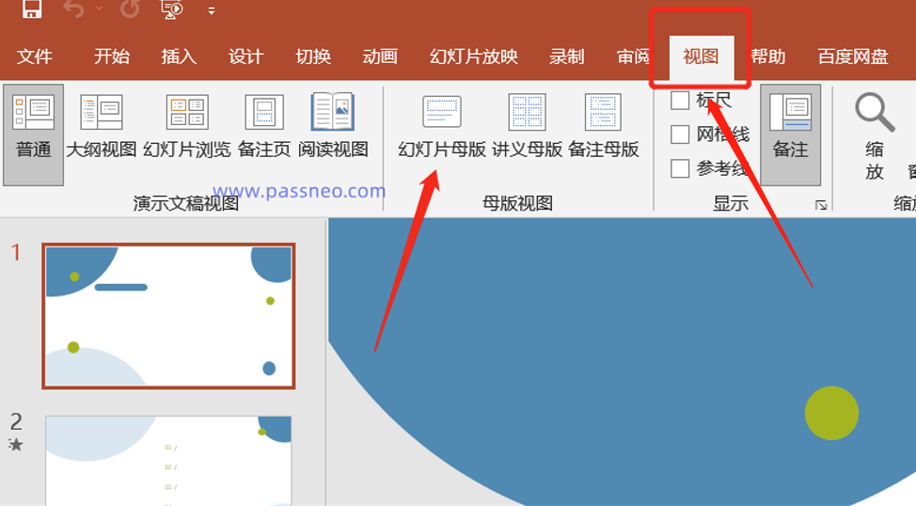Click the green circle on the slide
The height and width of the screenshot is (506, 916).
pyautogui.click(x=831, y=413)
